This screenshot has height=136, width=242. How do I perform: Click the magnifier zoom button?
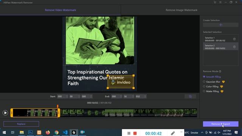tap(190, 96)
